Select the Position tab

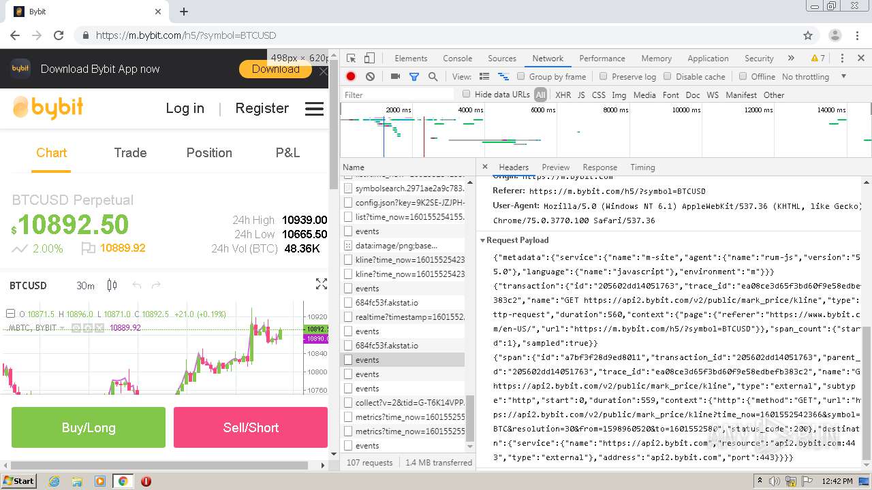coord(209,153)
